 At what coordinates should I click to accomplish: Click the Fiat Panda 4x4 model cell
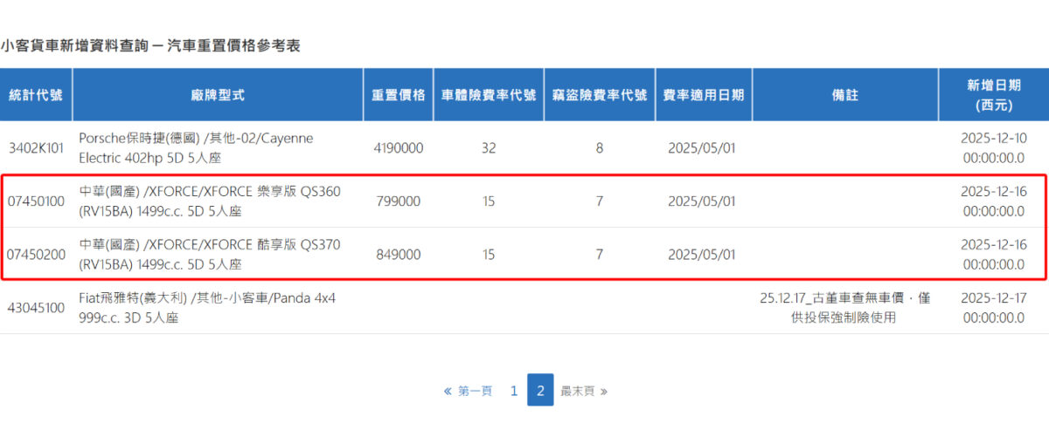pyautogui.click(x=206, y=308)
